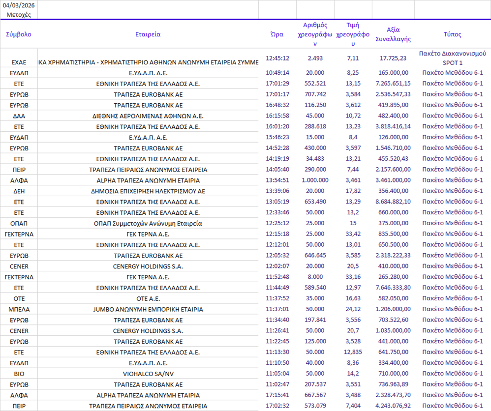Select quantity 707.742 for Eurobank
This screenshot has height=411, width=491.
(x=315, y=94)
